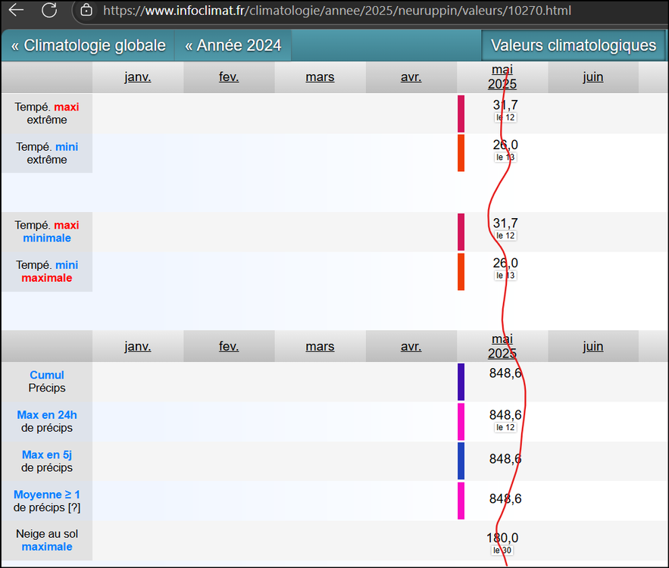Screen dimensions: 669x568
Task: Click Moyenne ≥ 1 de précips label
Action: tap(47, 501)
